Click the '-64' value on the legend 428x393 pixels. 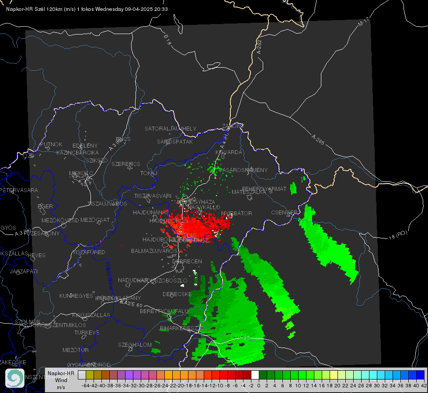point(85,386)
